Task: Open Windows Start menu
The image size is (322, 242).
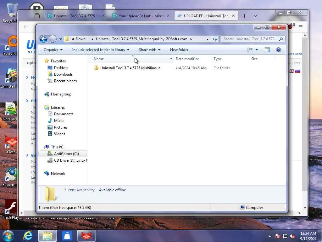Action: point(8,236)
